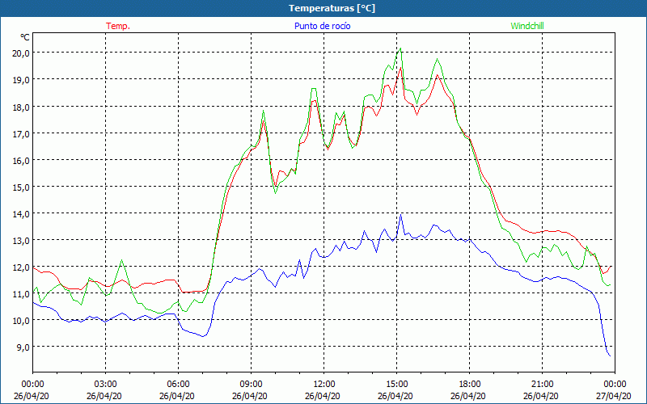This screenshot has width=647, height=404.
Task: Click the 09:00 time label
Action: tap(251, 385)
